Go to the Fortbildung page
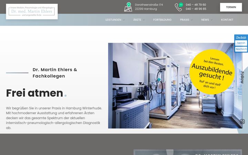The image size is (248, 155). pos(162,20)
